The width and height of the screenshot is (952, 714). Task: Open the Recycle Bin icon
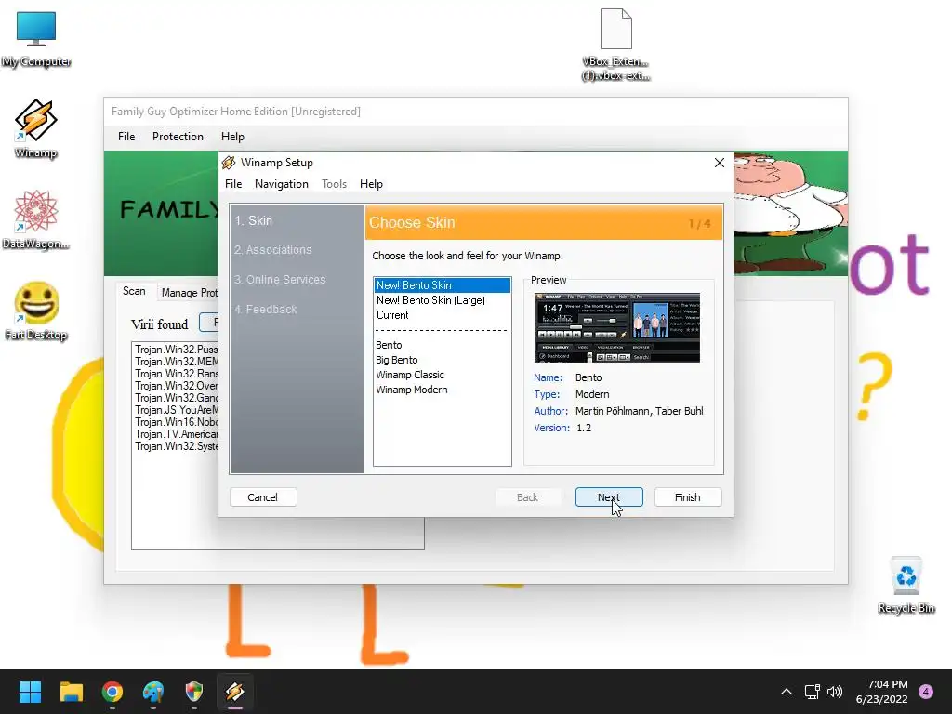click(x=906, y=585)
